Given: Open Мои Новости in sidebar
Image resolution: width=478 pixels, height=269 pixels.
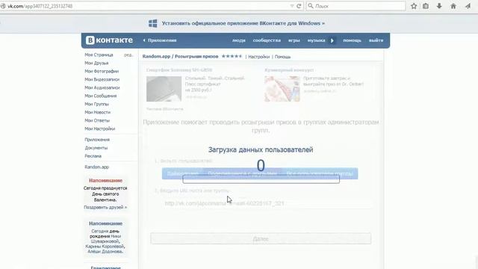Looking at the screenshot, I should (x=98, y=113).
